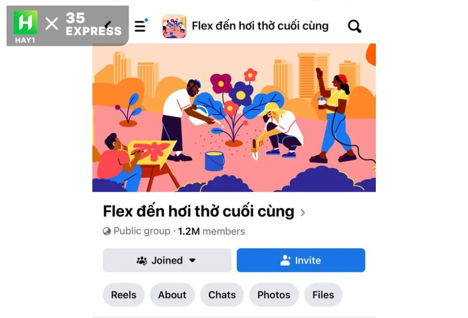Tap the search magnifier icon

[355, 26]
